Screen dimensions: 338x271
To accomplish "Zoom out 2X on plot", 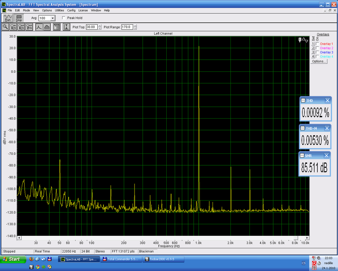I will 21,27.
